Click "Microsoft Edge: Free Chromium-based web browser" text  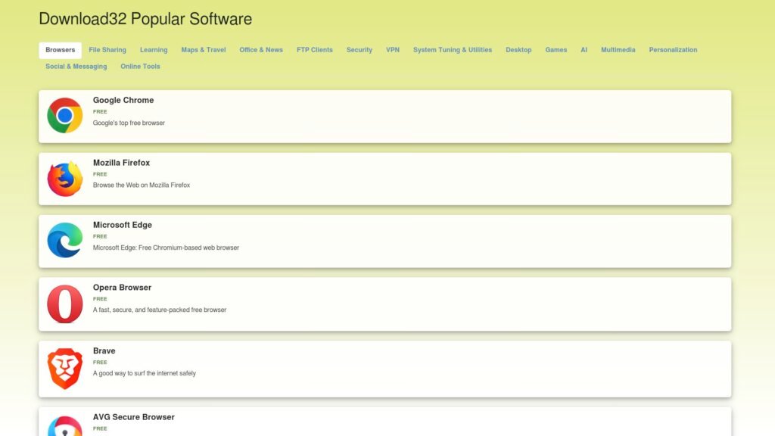click(x=166, y=248)
